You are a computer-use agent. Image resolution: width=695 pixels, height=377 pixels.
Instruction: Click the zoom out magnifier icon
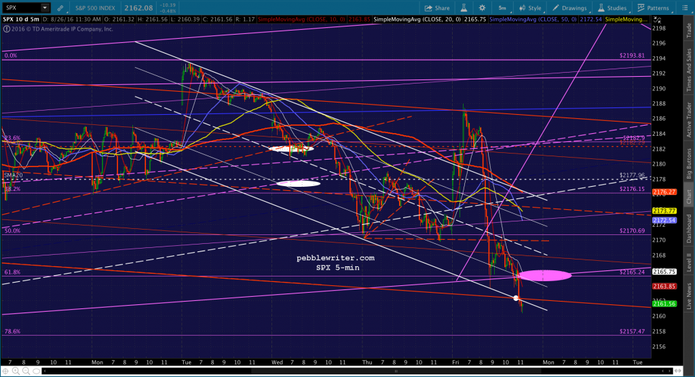[x=26, y=371]
